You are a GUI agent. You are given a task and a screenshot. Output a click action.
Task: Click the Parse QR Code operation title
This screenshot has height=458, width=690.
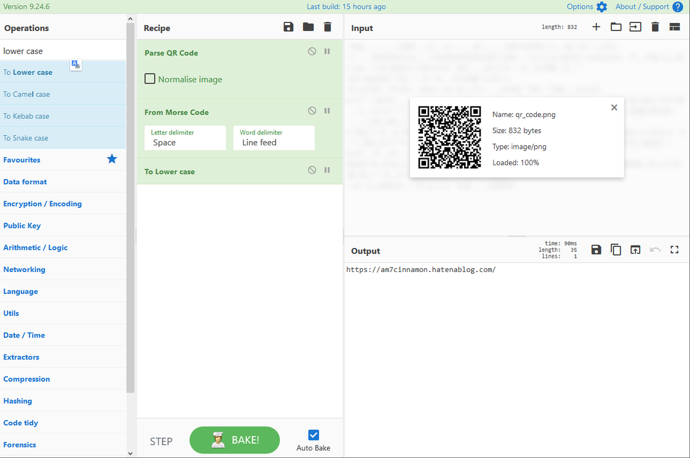(x=171, y=53)
